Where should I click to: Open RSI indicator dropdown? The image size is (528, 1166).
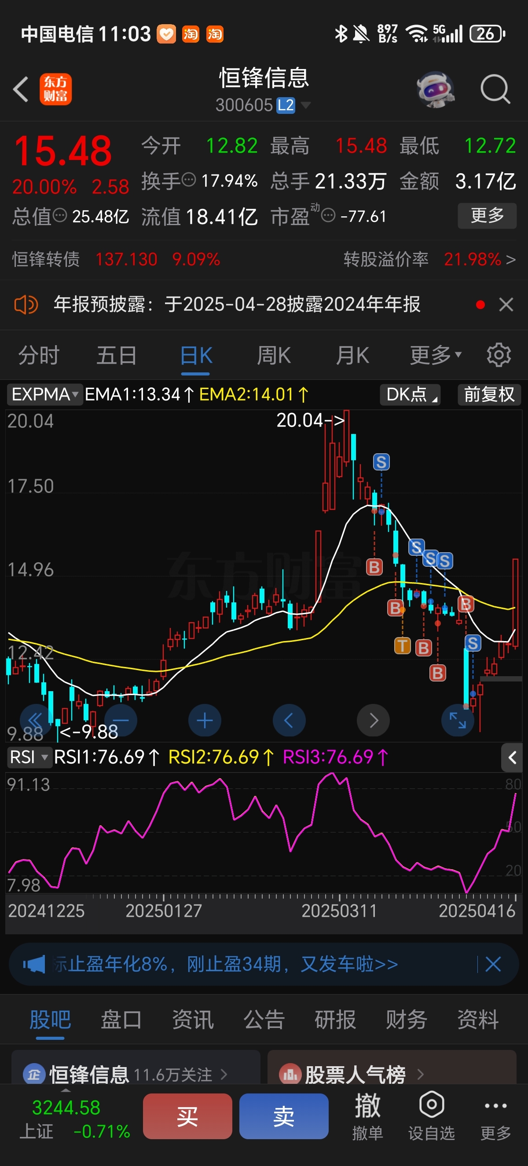(x=29, y=757)
